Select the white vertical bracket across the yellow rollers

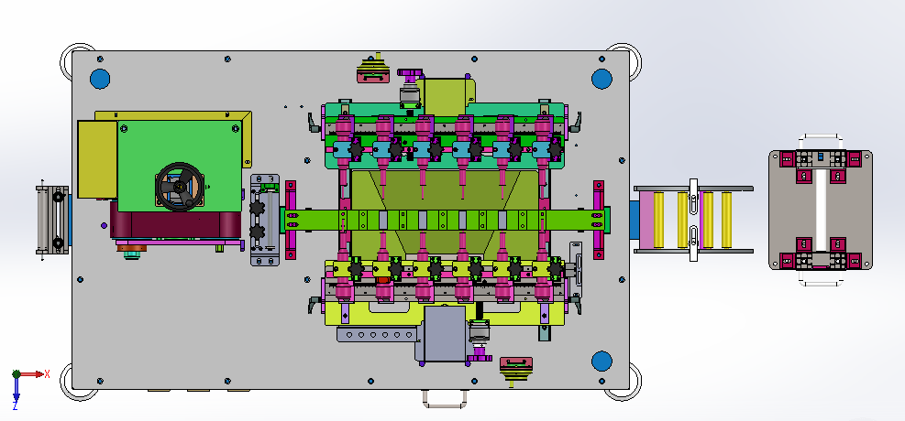693,220
